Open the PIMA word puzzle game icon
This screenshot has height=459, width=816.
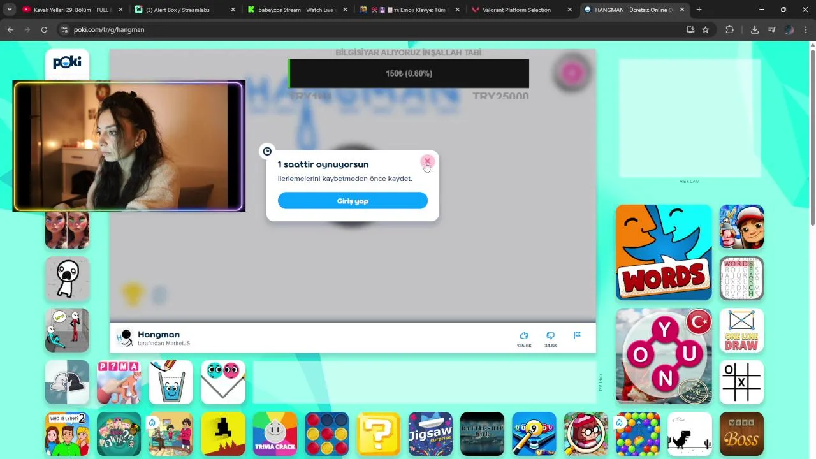[x=119, y=382]
